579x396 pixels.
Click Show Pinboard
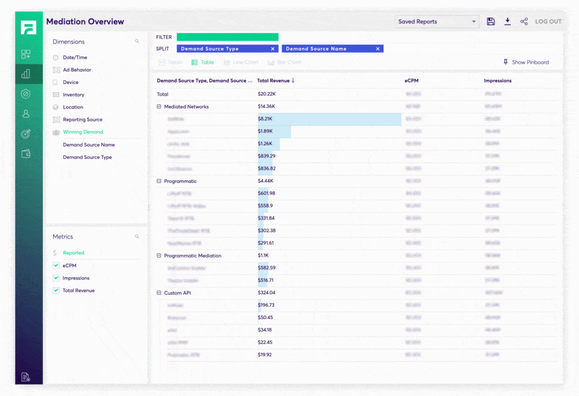click(526, 62)
